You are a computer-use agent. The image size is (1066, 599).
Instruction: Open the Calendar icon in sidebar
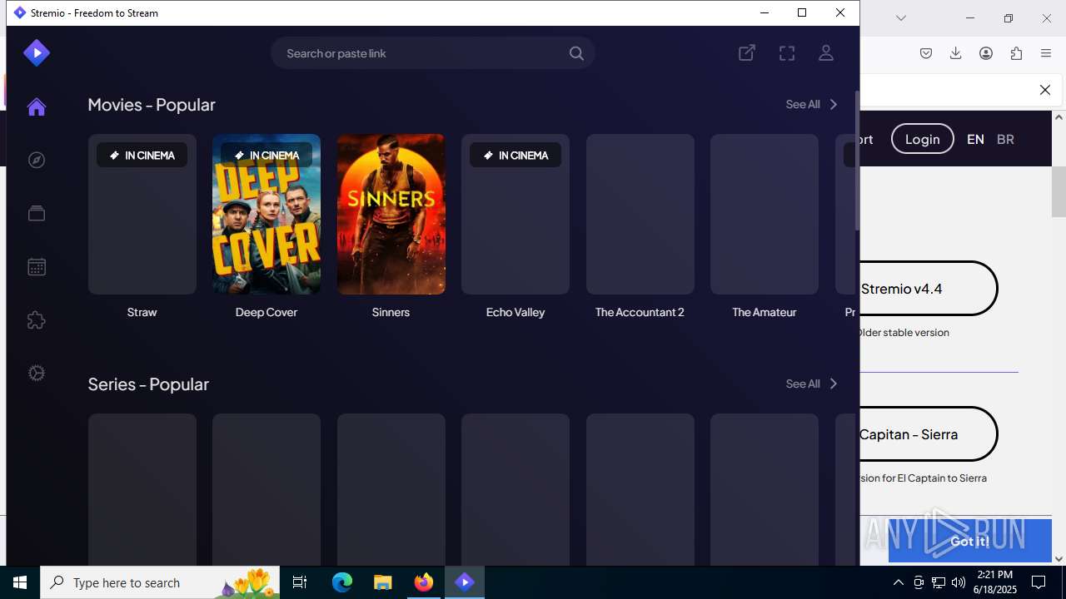click(37, 266)
